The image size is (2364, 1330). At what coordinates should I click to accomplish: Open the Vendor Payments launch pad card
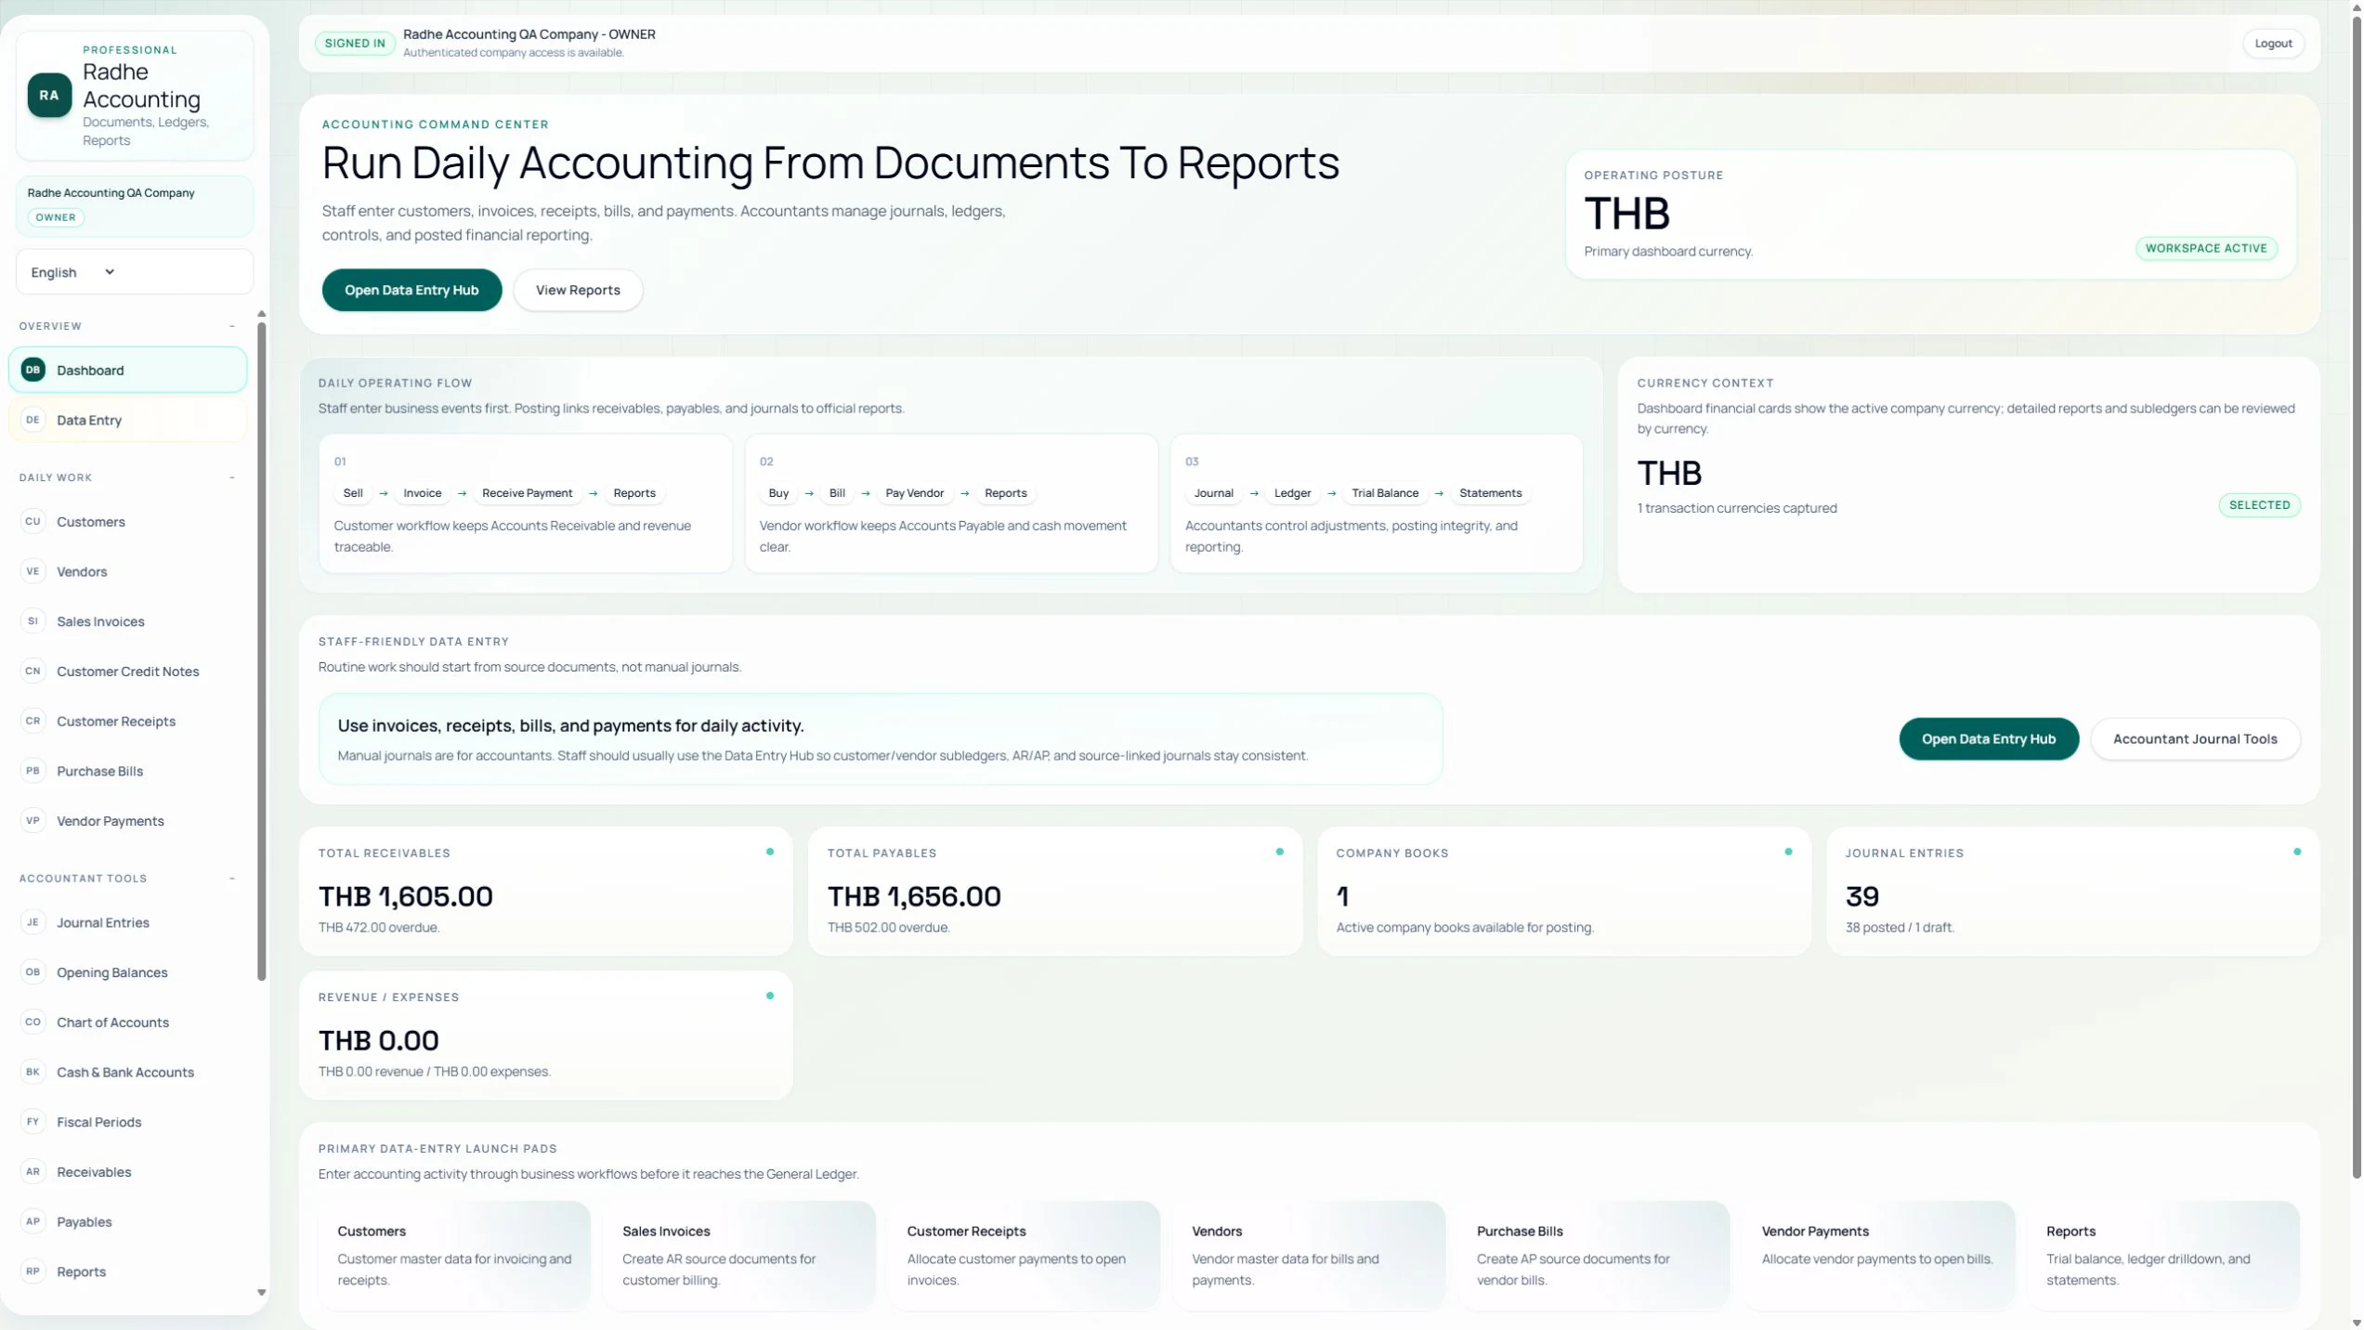(x=1879, y=1256)
